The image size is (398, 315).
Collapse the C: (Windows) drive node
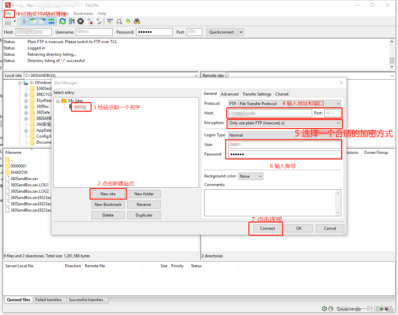pyautogui.click(x=20, y=83)
